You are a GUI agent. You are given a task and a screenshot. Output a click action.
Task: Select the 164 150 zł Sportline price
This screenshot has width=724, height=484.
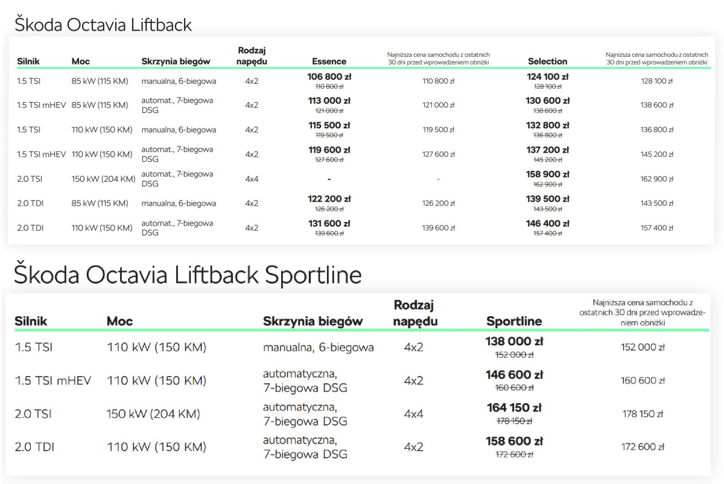(514, 407)
